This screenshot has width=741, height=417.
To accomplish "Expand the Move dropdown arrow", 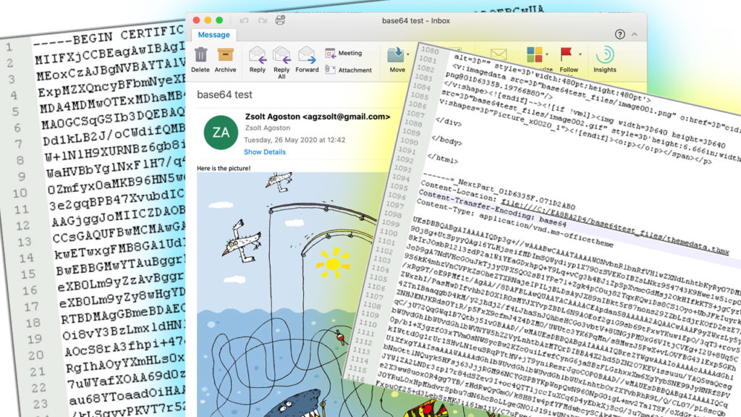I will tap(410, 54).
